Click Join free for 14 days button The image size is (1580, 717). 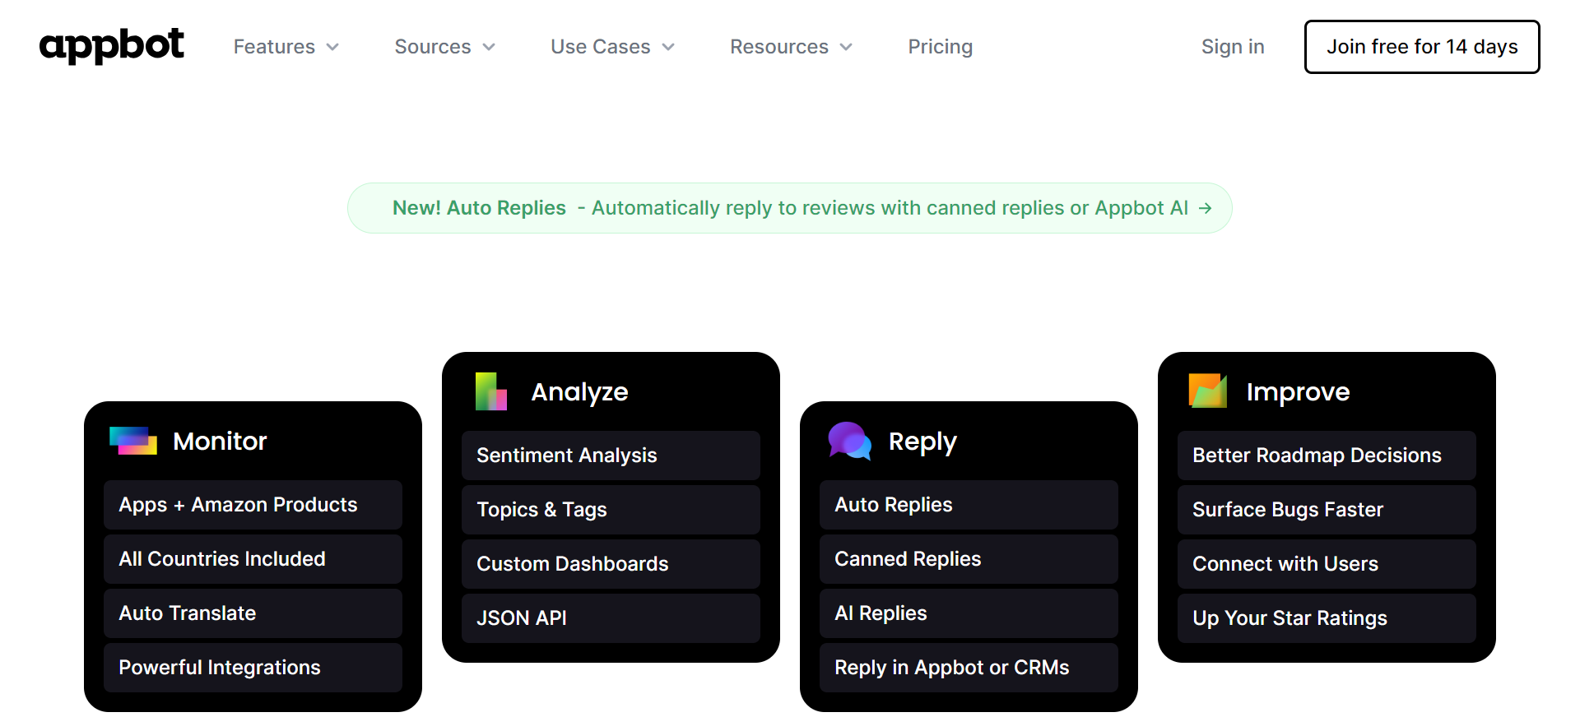click(1422, 47)
